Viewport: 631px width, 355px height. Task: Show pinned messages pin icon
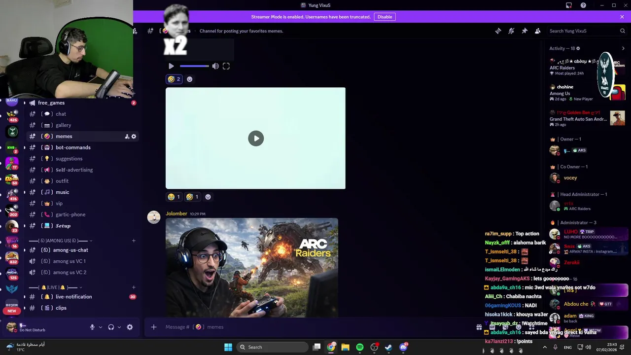[525, 31]
